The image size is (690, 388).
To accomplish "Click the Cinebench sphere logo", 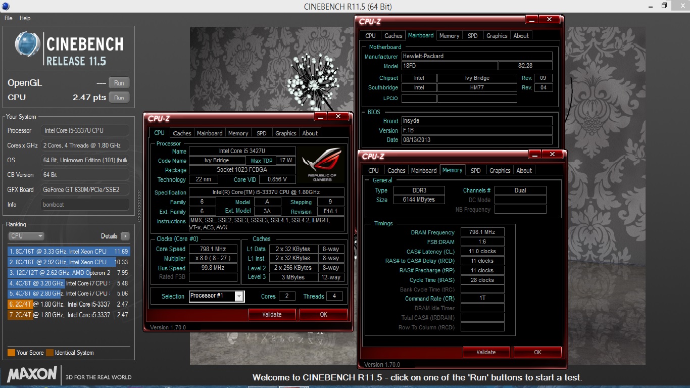I will [28, 45].
